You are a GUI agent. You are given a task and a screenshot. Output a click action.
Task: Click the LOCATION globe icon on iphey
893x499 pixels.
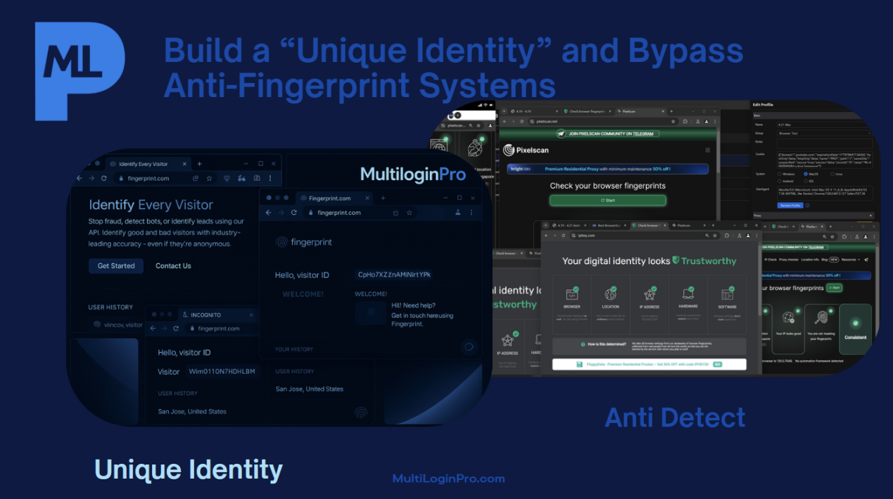click(x=610, y=293)
